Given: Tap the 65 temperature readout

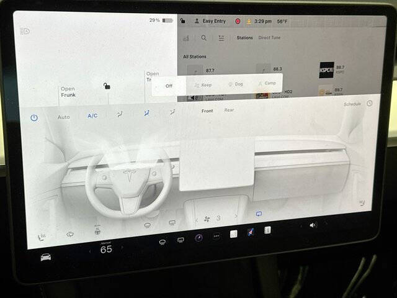Looking at the screenshot, I should pos(106,250).
